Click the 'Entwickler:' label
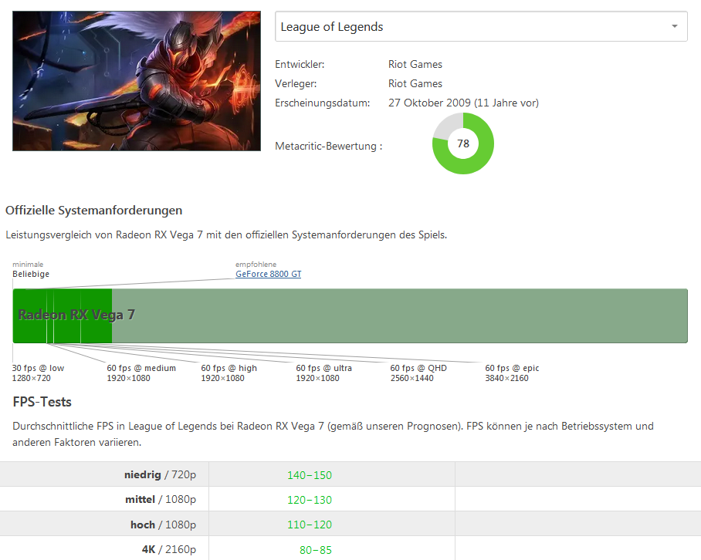 click(300, 64)
